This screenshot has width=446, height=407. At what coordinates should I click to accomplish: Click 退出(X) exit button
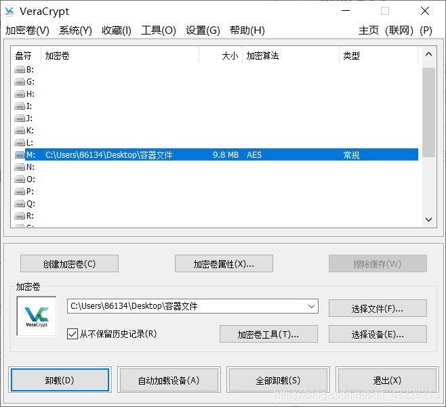click(x=387, y=380)
